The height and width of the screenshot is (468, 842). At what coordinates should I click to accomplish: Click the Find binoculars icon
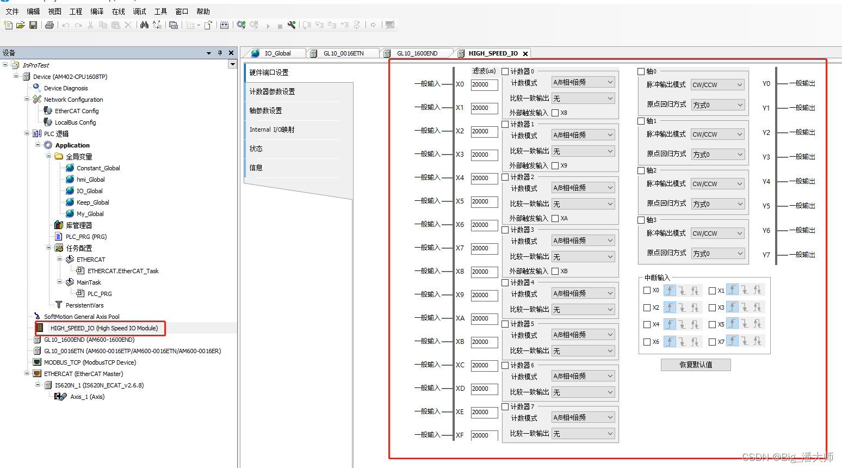click(144, 25)
